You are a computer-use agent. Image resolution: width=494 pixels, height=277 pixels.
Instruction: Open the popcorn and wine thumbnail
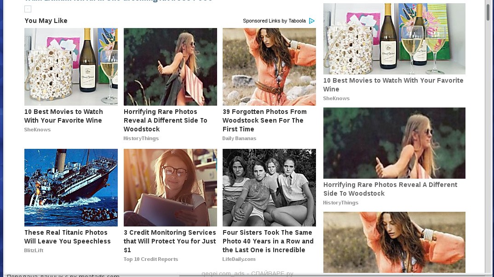[x=71, y=67]
